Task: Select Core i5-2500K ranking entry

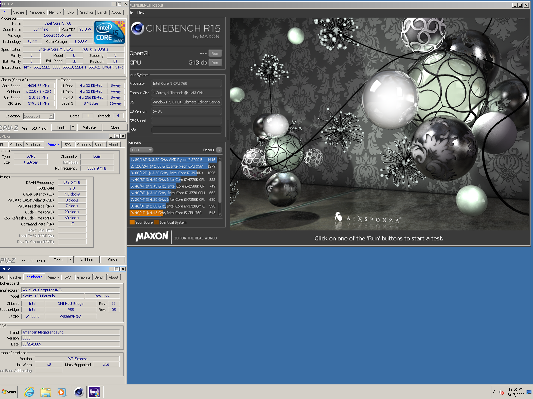Action: click(x=173, y=186)
